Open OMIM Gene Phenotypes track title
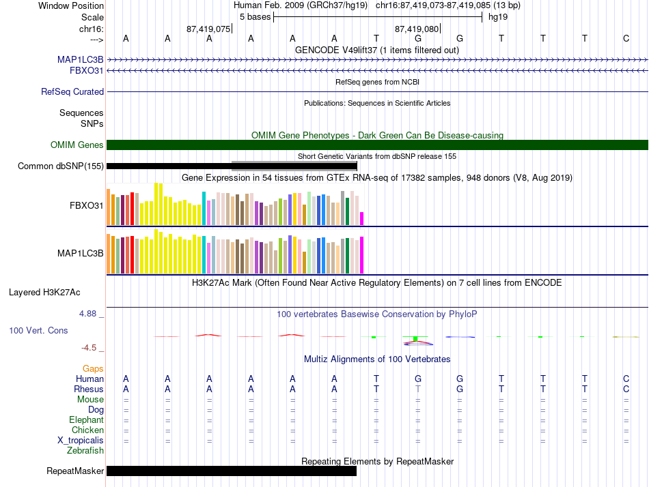This screenshot has width=649, height=487. [x=377, y=135]
